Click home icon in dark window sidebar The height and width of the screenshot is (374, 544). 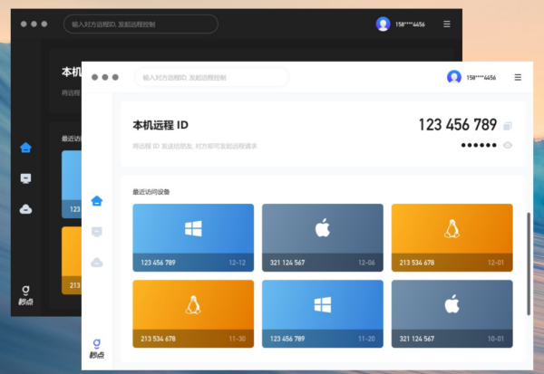[25, 148]
